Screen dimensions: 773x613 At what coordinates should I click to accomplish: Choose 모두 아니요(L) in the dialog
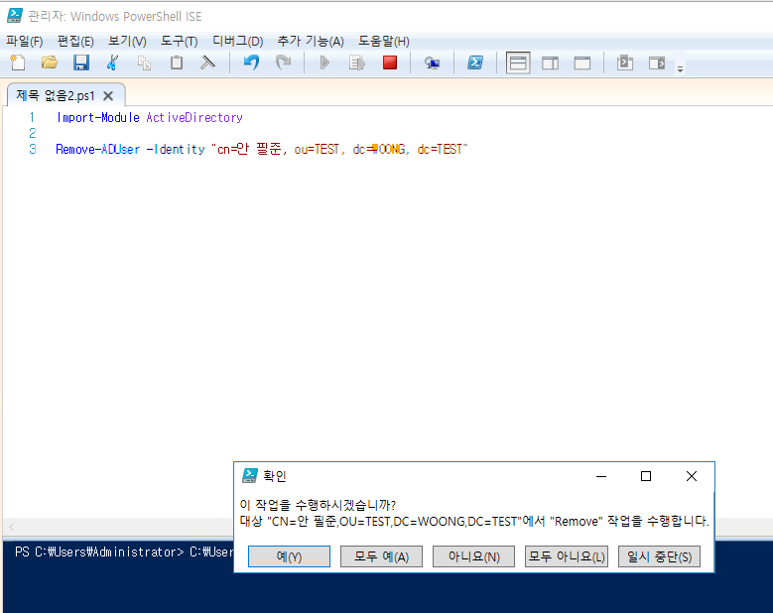(567, 556)
